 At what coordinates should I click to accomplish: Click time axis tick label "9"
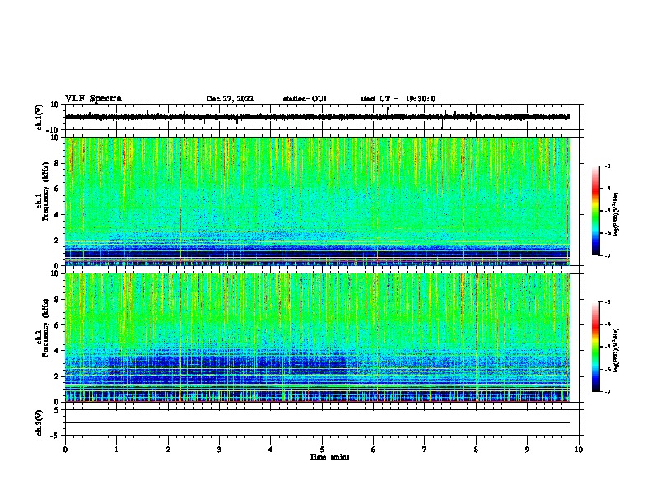(527, 450)
